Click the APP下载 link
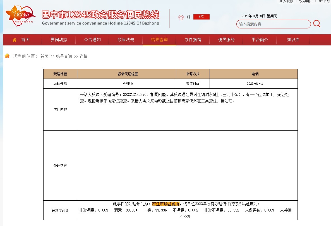 pyautogui.click(x=324, y=1)
